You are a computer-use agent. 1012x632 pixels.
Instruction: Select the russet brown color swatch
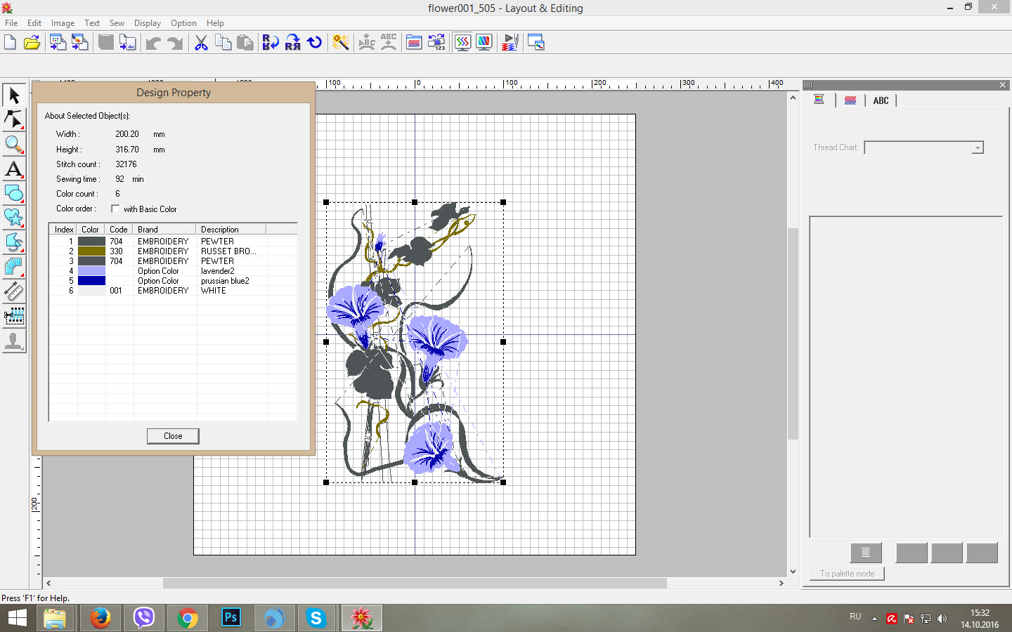pos(91,251)
